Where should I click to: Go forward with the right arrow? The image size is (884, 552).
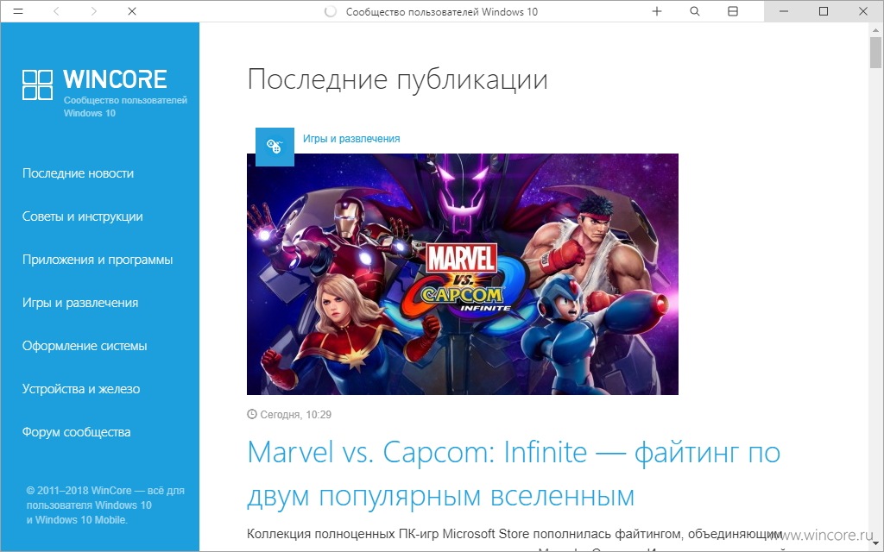pyautogui.click(x=93, y=11)
